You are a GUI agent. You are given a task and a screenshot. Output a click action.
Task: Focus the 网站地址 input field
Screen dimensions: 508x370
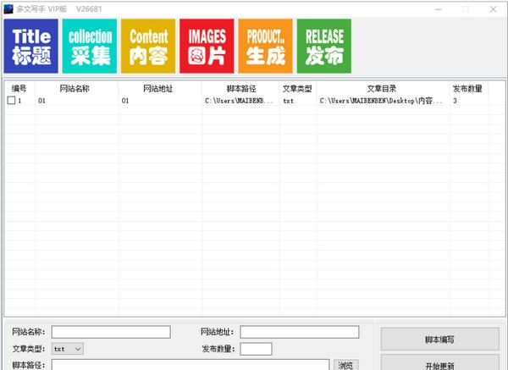point(300,332)
